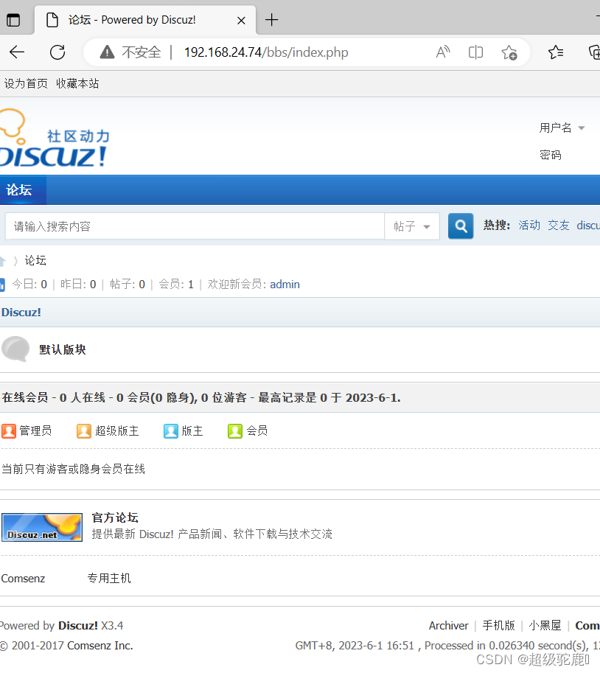Click the gray speech bubble forum icon
Viewport: 600px width, 673px height.
[15, 349]
